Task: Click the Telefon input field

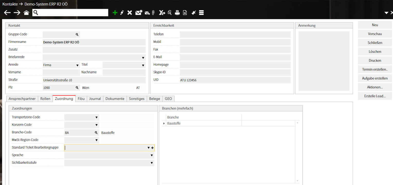Action: pos(235,35)
